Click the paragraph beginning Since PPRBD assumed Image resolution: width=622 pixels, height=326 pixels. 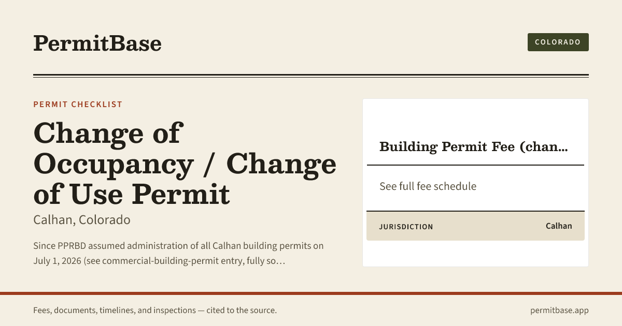pyautogui.click(x=178, y=253)
